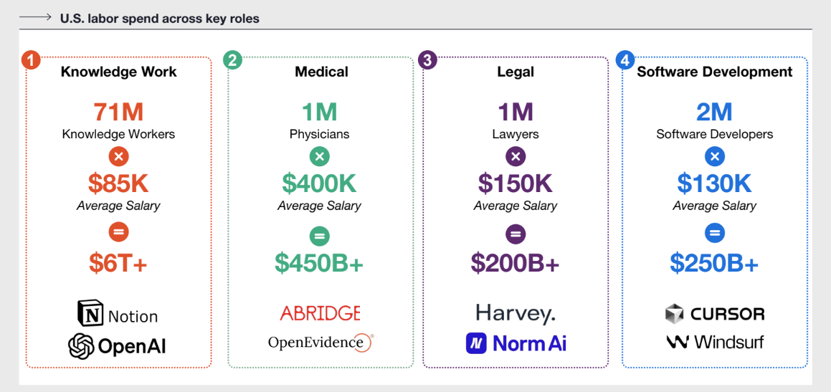Click the Harvey. logo text
Viewport: 831px width, 392px height.
pyautogui.click(x=515, y=313)
